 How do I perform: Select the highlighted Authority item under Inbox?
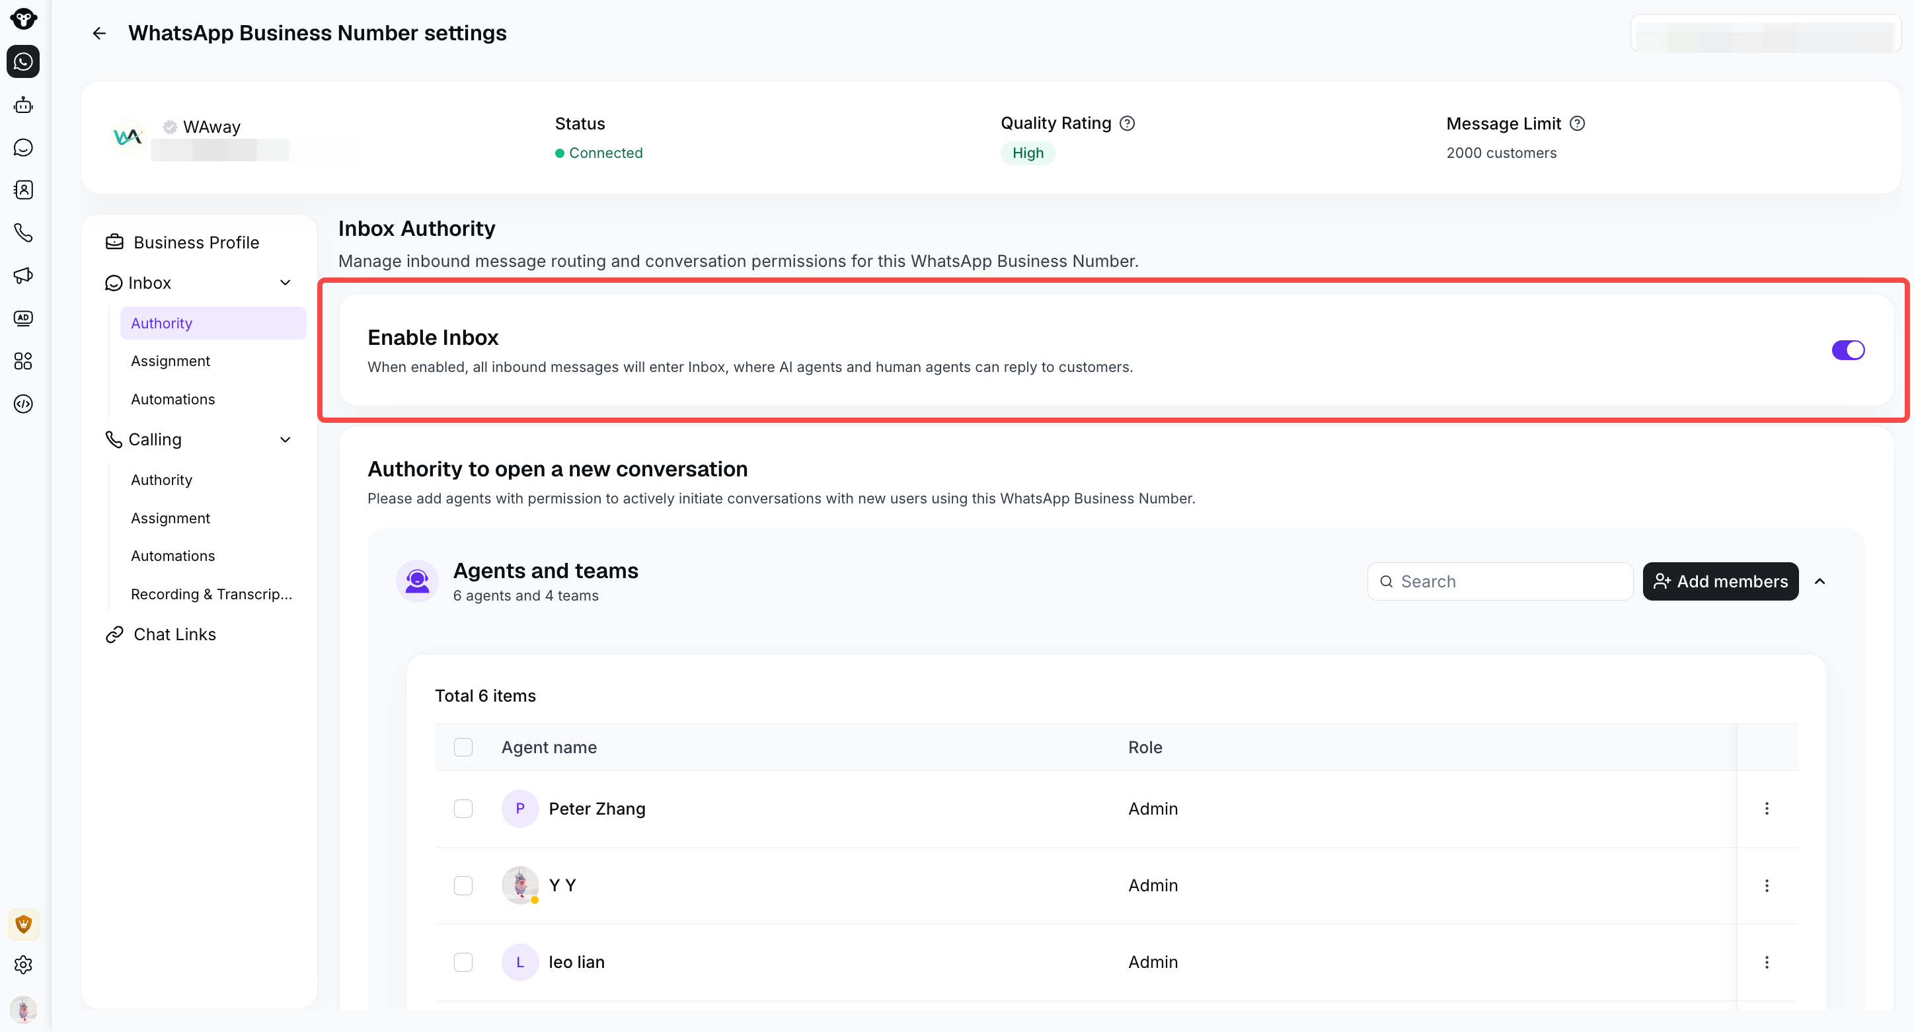[213, 323]
